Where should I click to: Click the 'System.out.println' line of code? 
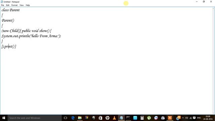pyautogui.click(x=31, y=36)
